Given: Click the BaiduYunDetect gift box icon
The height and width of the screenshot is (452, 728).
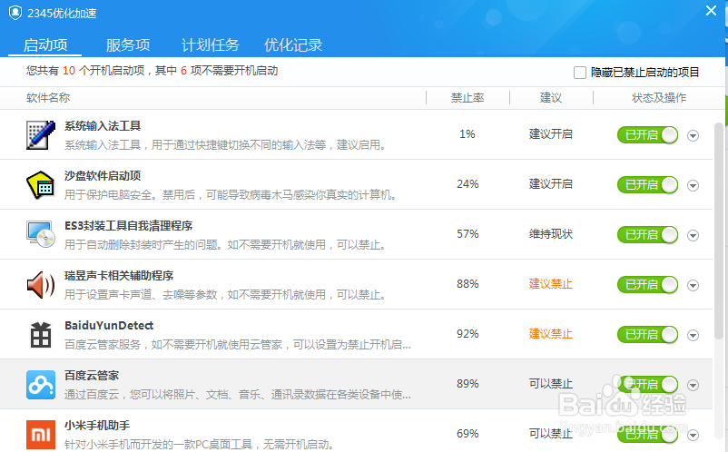Looking at the screenshot, I should click(40, 335).
